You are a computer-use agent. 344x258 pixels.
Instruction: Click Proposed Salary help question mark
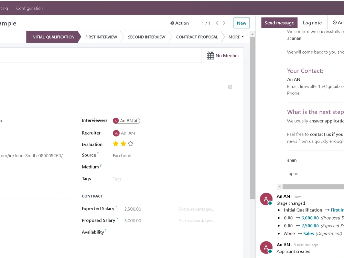tap(117, 219)
